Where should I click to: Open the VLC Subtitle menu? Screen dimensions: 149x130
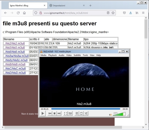[x=77, y=55]
